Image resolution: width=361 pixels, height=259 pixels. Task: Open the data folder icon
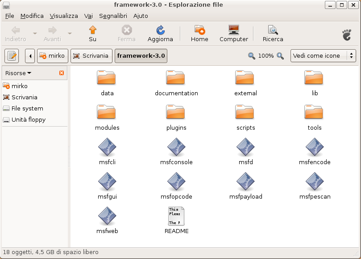pos(106,77)
